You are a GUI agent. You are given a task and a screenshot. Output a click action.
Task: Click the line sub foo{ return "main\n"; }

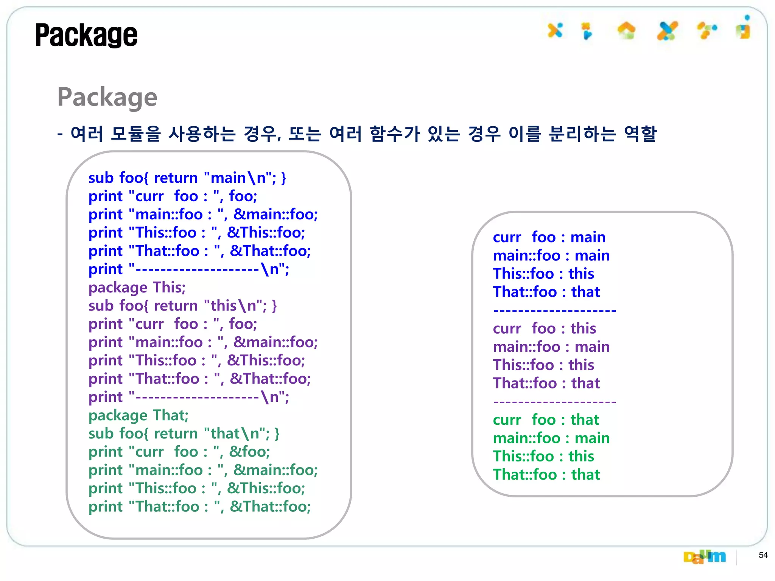[187, 178]
